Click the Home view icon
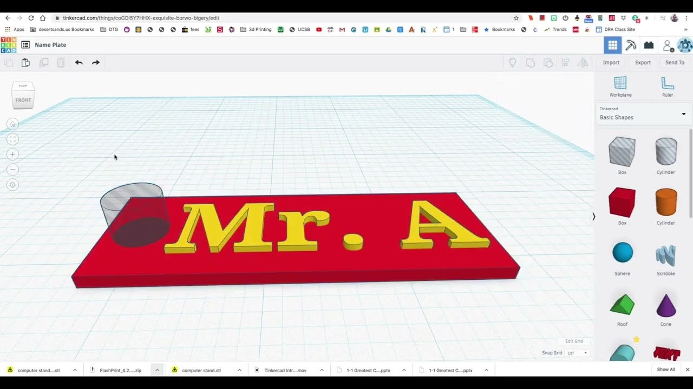 (12, 124)
